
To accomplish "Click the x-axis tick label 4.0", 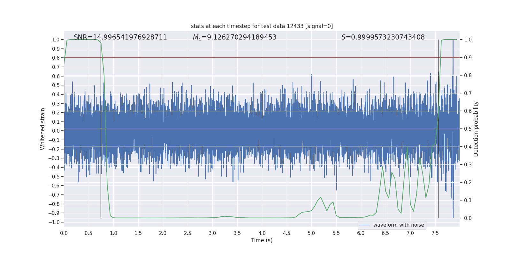I will [262, 233].
